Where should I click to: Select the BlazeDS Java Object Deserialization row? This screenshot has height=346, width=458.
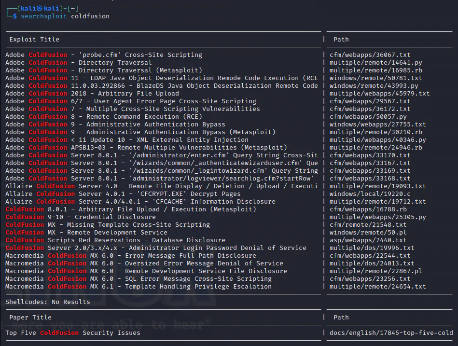pyautogui.click(x=162, y=86)
